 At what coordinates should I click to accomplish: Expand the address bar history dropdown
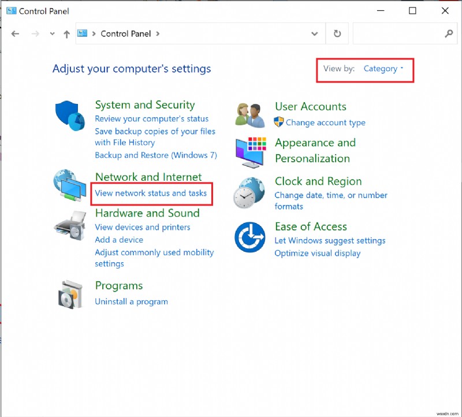coord(315,33)
